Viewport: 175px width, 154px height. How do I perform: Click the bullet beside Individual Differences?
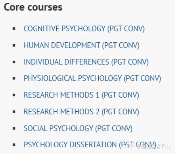click(x=14, y=62)
